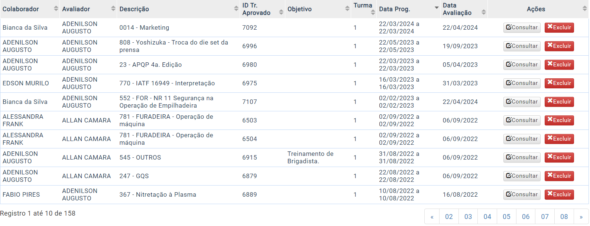
Task: Sort by Data Avaliação sort icon
Action: [x=484, y=13]
